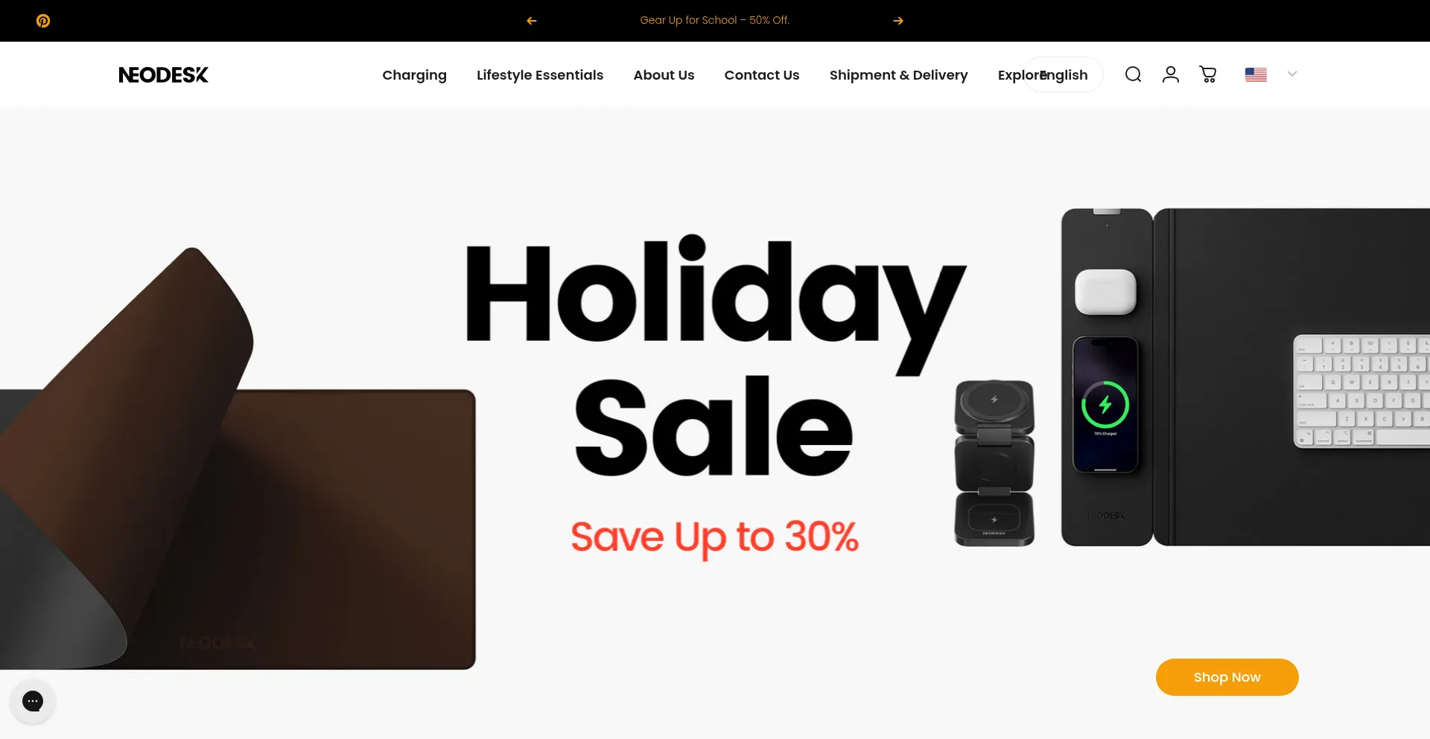Open the Lifestyle Essentials menu
This screenshot has width=1430, height=739.
pos(540,75)
